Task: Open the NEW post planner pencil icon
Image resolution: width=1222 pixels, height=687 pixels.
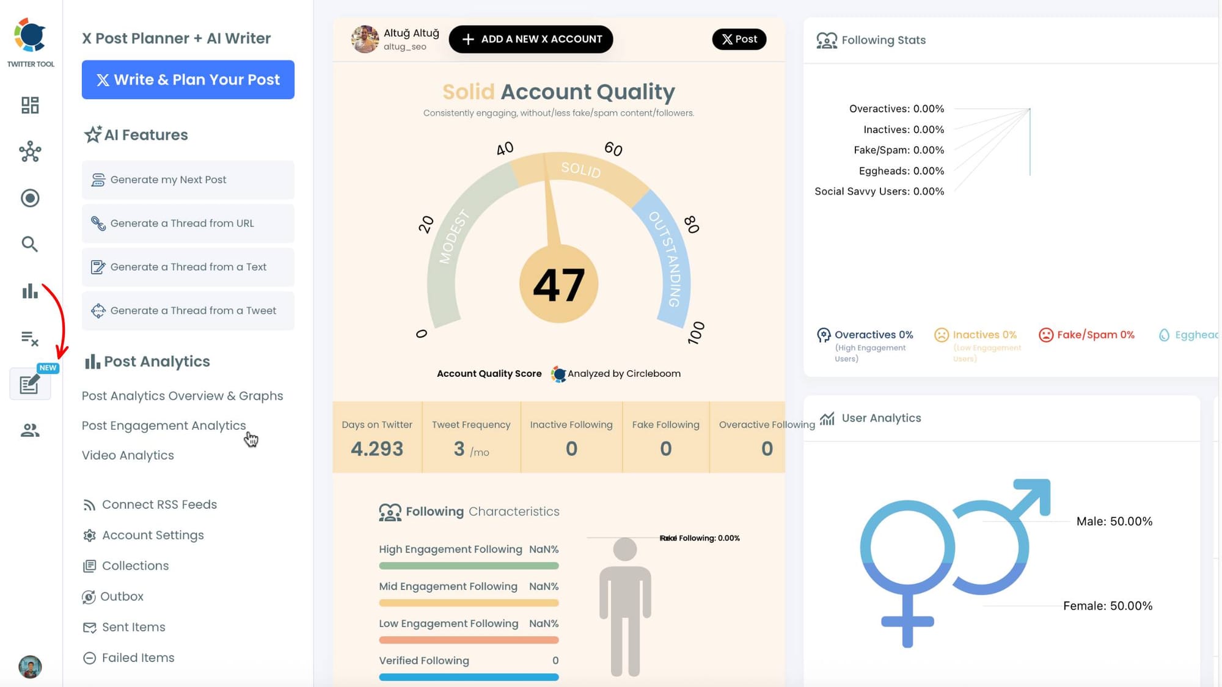Action: 30,384
